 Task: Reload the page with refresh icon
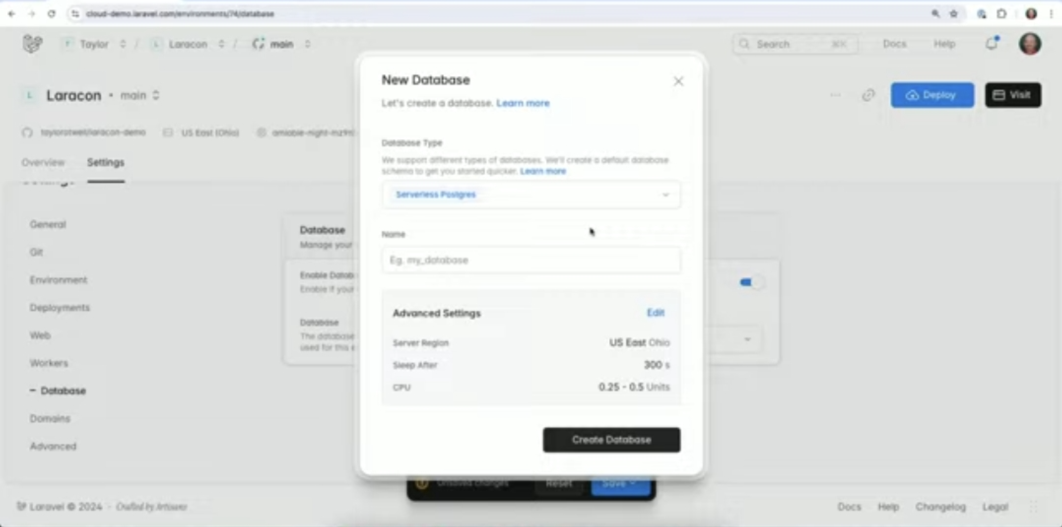(51, 14)
